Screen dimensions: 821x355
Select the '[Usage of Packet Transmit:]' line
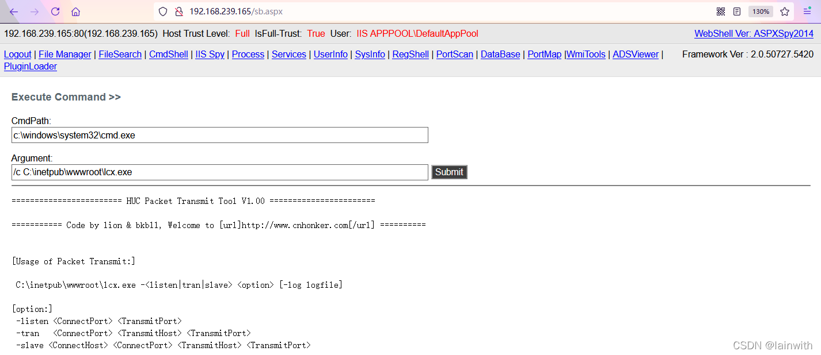[74, 261]
